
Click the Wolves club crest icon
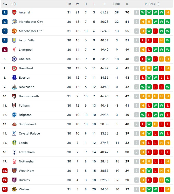coord(14,189)
